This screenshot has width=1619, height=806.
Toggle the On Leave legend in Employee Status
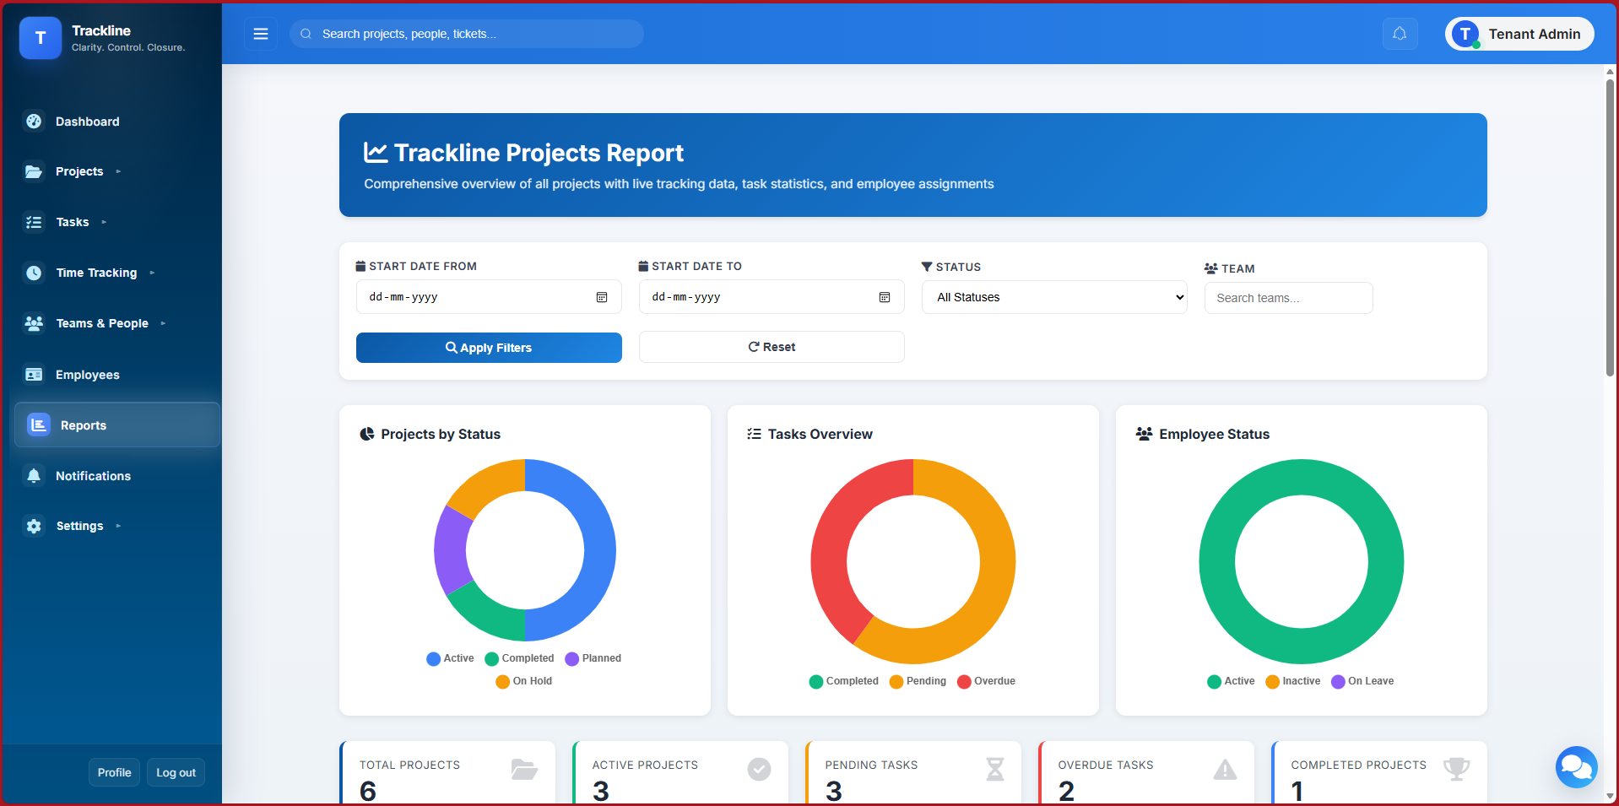1362,681
